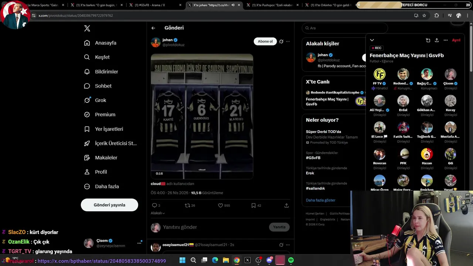The width and height of the screenshot is (473, 266).
Task: Open Premium in the sidebar
Action: (99, 115)
